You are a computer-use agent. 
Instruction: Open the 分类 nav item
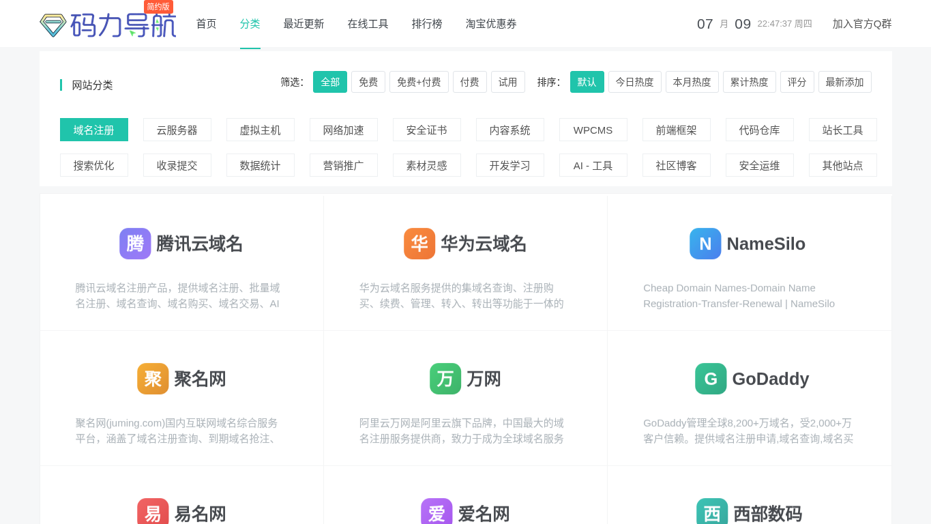[x=250, y=24]
